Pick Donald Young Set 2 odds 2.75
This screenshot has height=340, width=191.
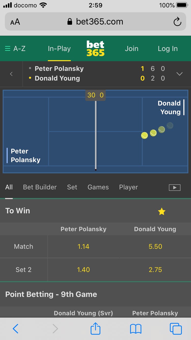coord(155,270)
